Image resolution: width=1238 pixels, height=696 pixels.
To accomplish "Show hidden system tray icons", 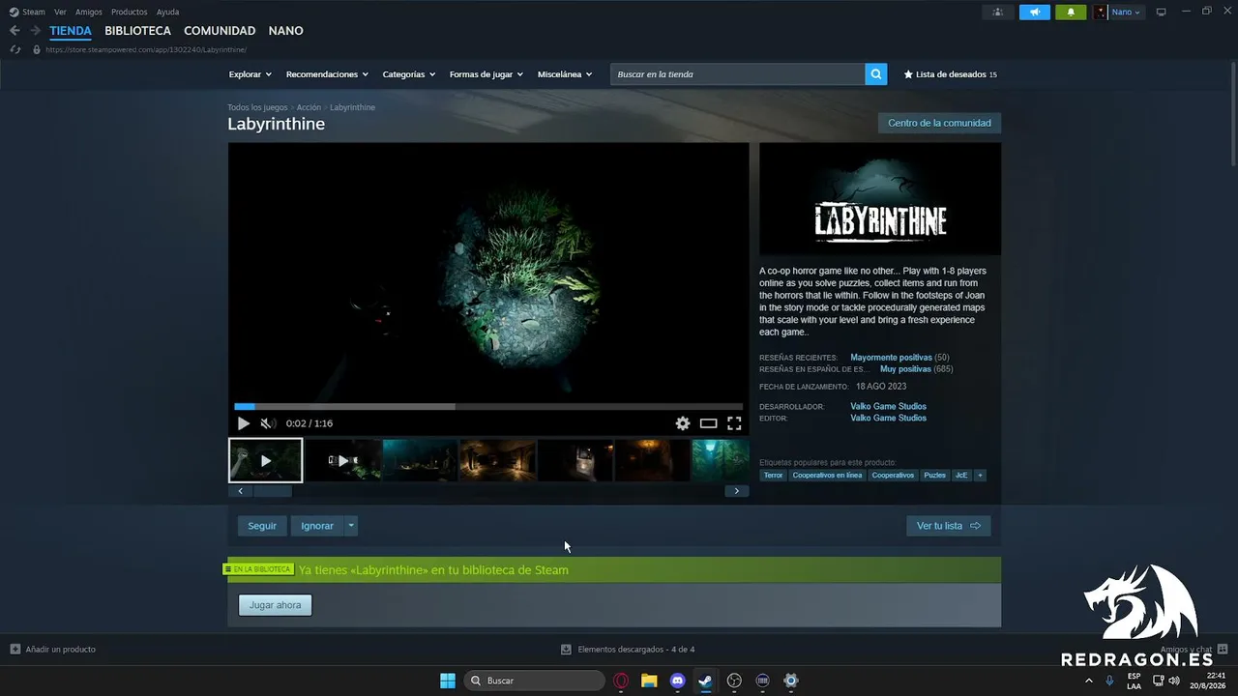I will click(x=1089, y=681).
